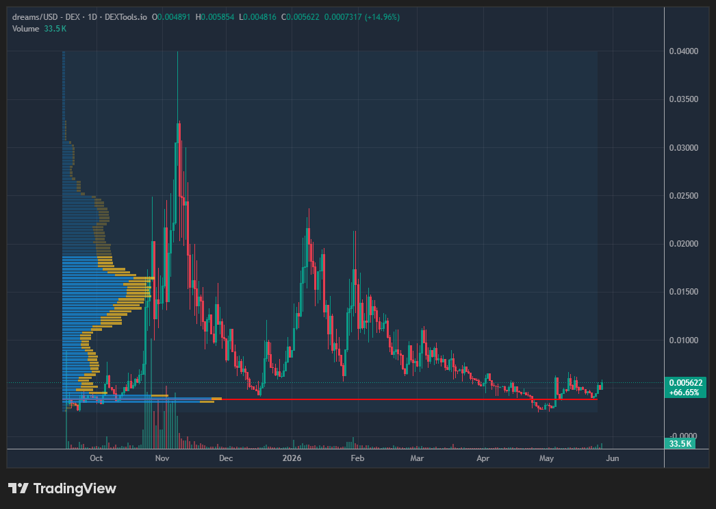Click the Oct label on time axis
This screenshot has width=716, height=509.
coord(96,458)
